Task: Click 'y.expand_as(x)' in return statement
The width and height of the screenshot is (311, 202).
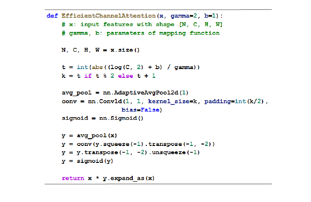Action: pos(129,178)
